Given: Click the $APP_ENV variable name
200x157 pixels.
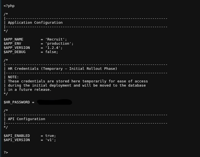Looking at the screenshot, I should [x=12, y=44].
